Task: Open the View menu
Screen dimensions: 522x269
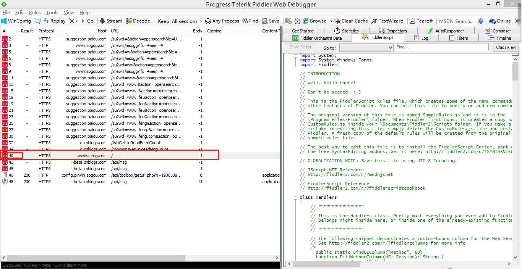Action: [69, 13]
